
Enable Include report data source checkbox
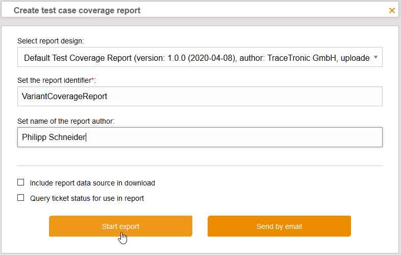(x=21, y=182)
